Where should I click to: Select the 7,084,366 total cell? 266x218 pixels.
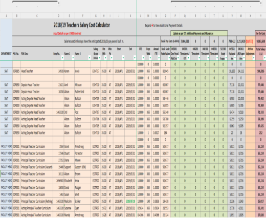click(x=185, y=41)
